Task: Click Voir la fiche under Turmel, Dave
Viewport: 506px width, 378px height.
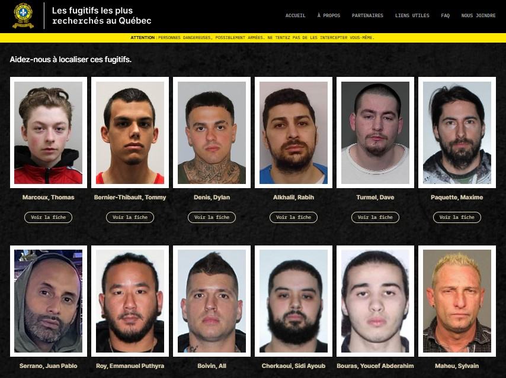Action: [x=375, y=217]
